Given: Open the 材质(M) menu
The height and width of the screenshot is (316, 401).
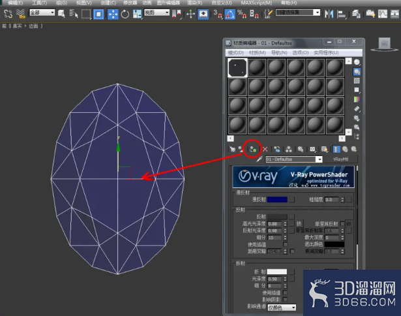Looking at the screenshot, I should (x=258, y=53).
